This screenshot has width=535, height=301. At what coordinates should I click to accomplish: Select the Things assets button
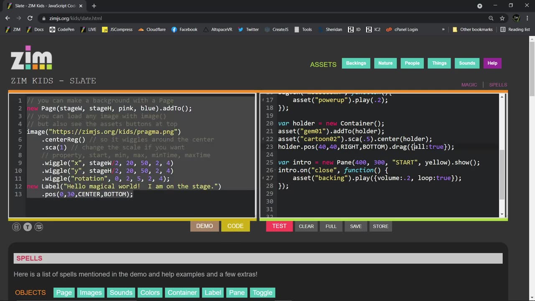point(439,63)
